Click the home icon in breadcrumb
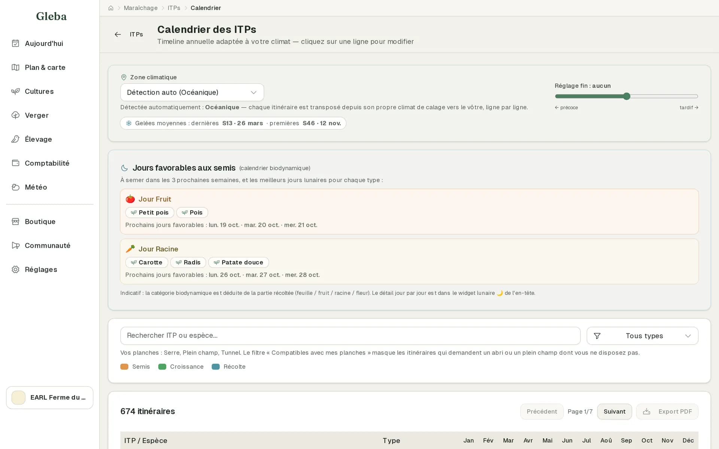 (x=111, y=8)
